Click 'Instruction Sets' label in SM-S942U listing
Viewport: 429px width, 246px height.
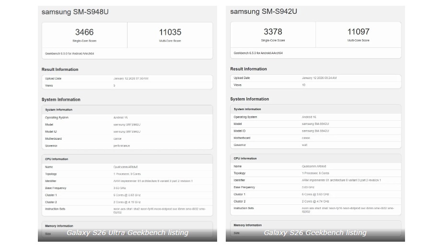point(244,208)
